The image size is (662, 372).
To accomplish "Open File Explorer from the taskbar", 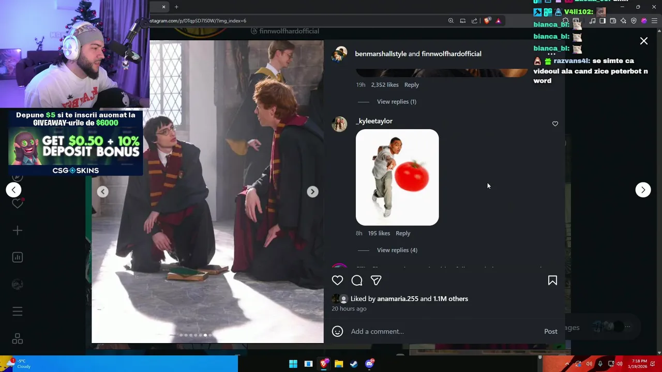I will (x=339, y=364).
